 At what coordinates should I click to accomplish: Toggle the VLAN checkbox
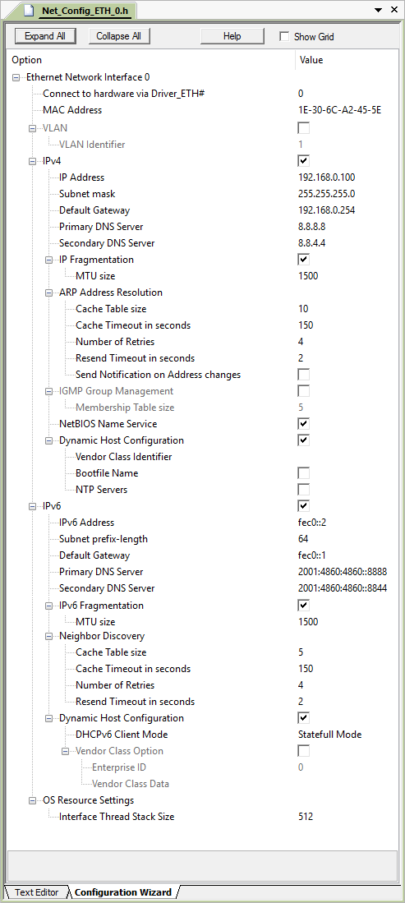tap(304, 128)
